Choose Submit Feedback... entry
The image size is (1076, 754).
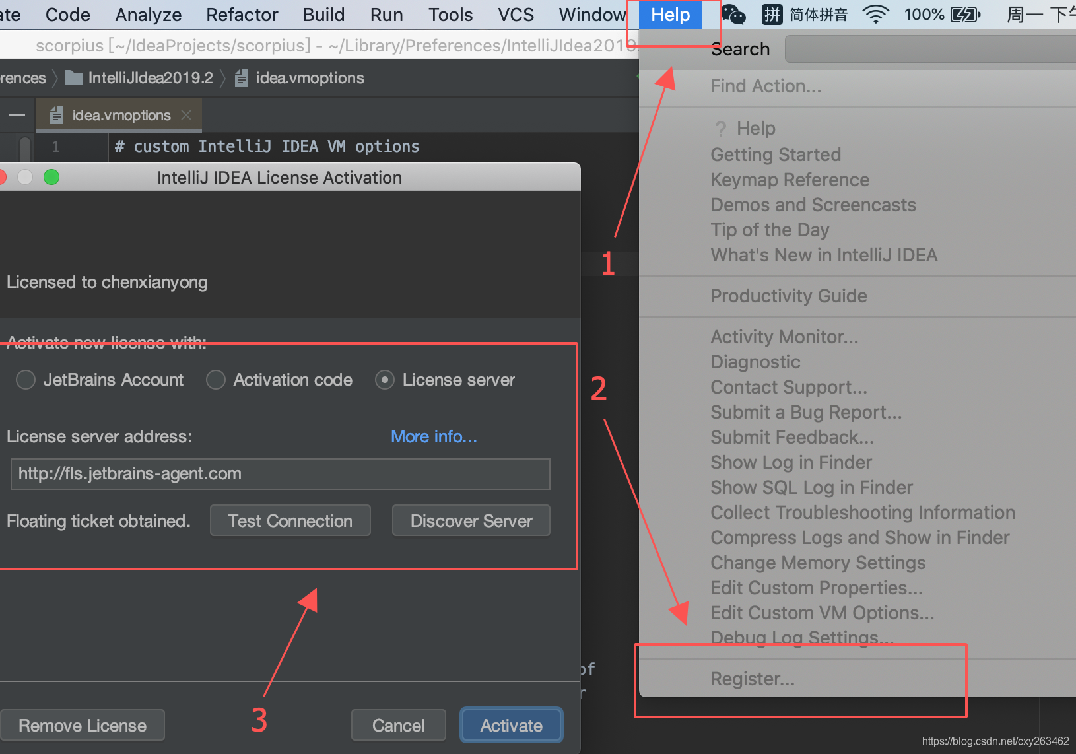(792, 437)
